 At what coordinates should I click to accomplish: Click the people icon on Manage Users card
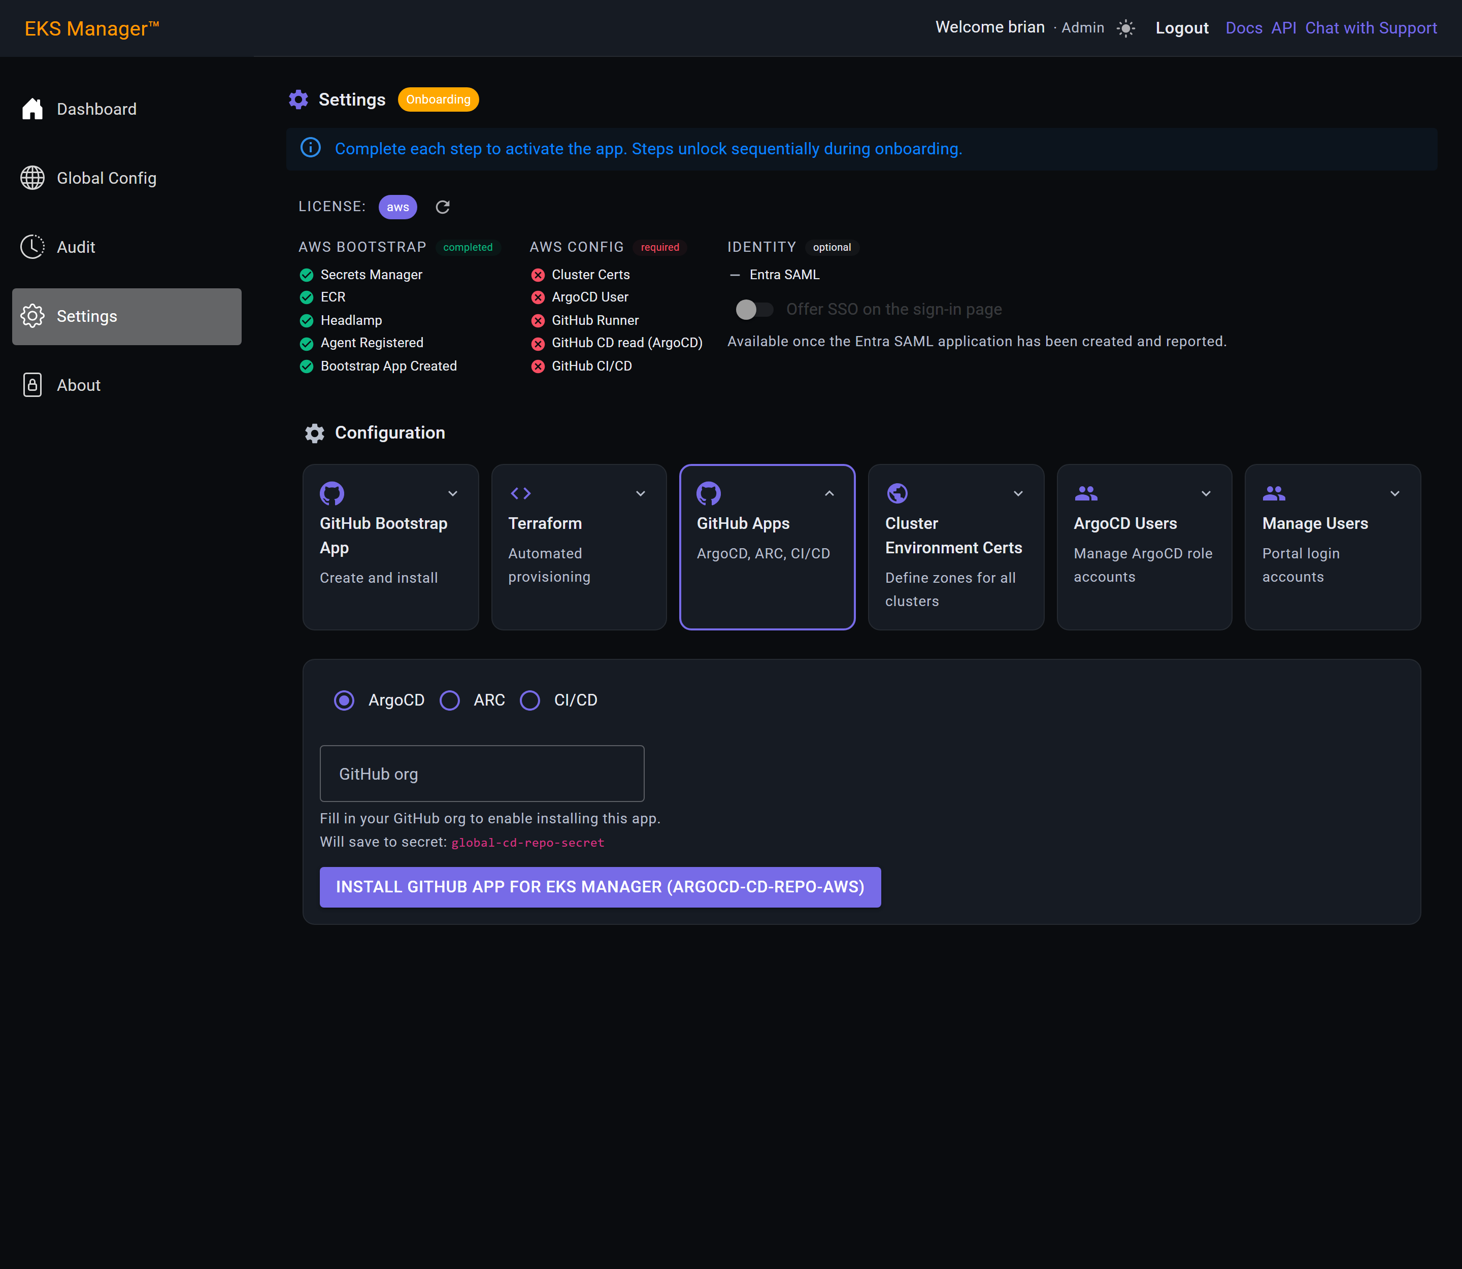pyautogui.click(x=1274, y=493)
